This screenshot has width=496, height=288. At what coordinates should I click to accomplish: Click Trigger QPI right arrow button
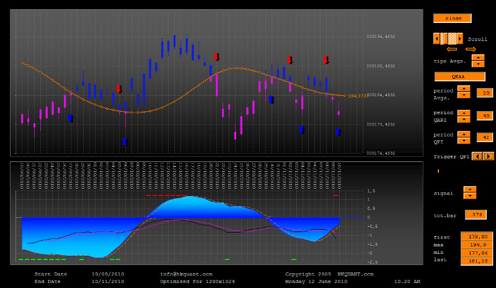click(489, 156)
